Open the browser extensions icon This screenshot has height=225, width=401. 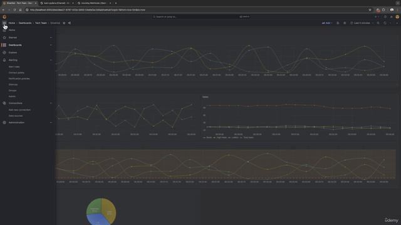click(383, 10)
